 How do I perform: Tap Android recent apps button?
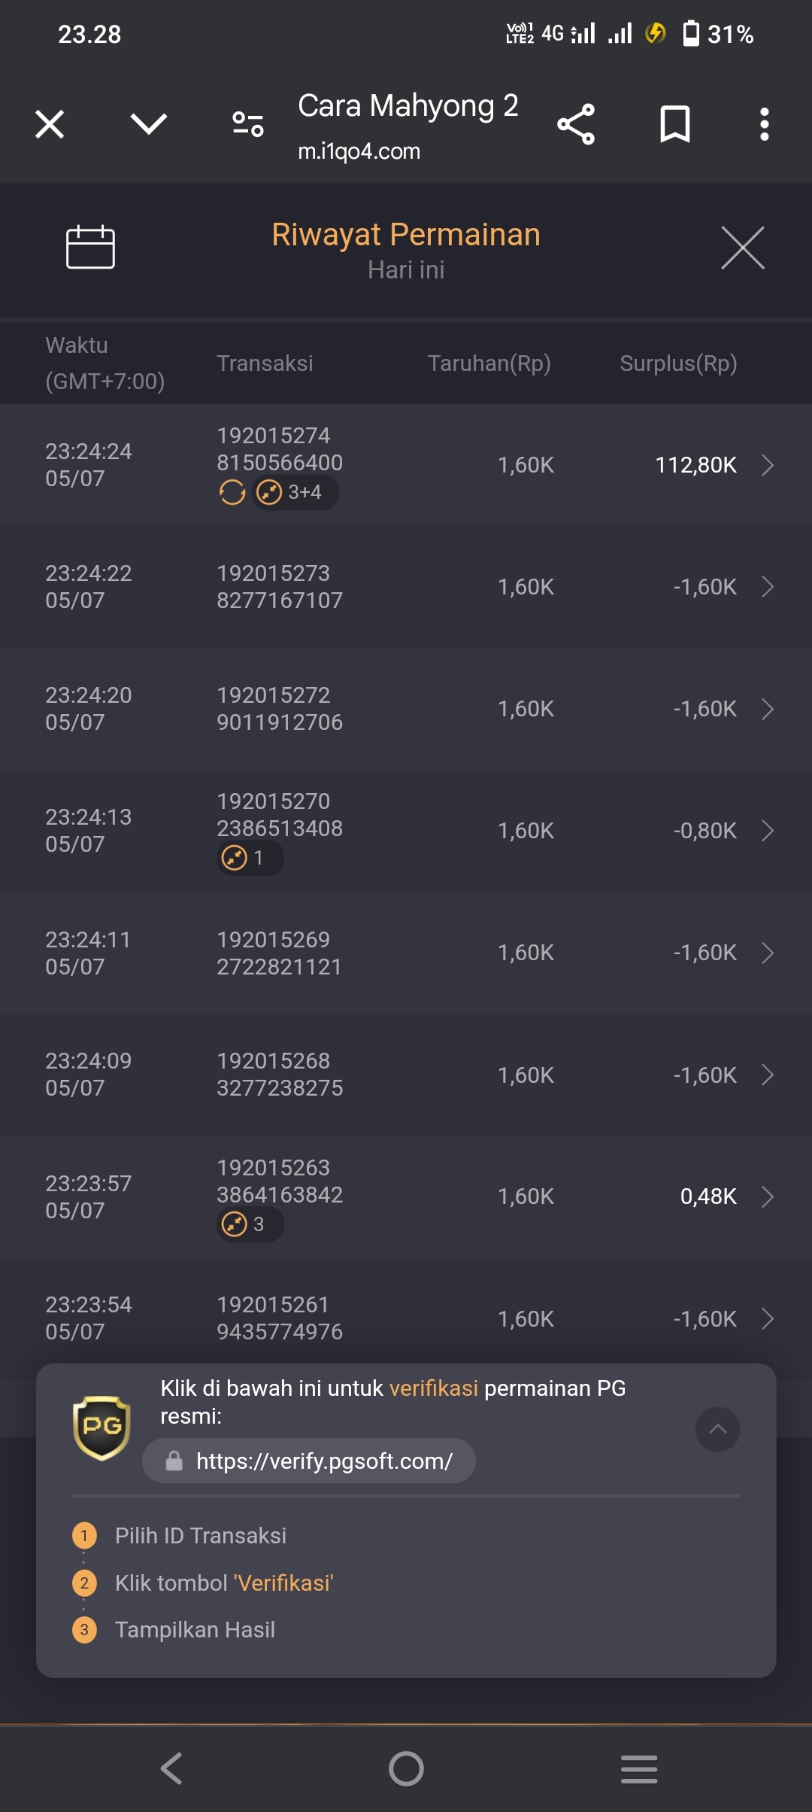(x=639, y=1768)
